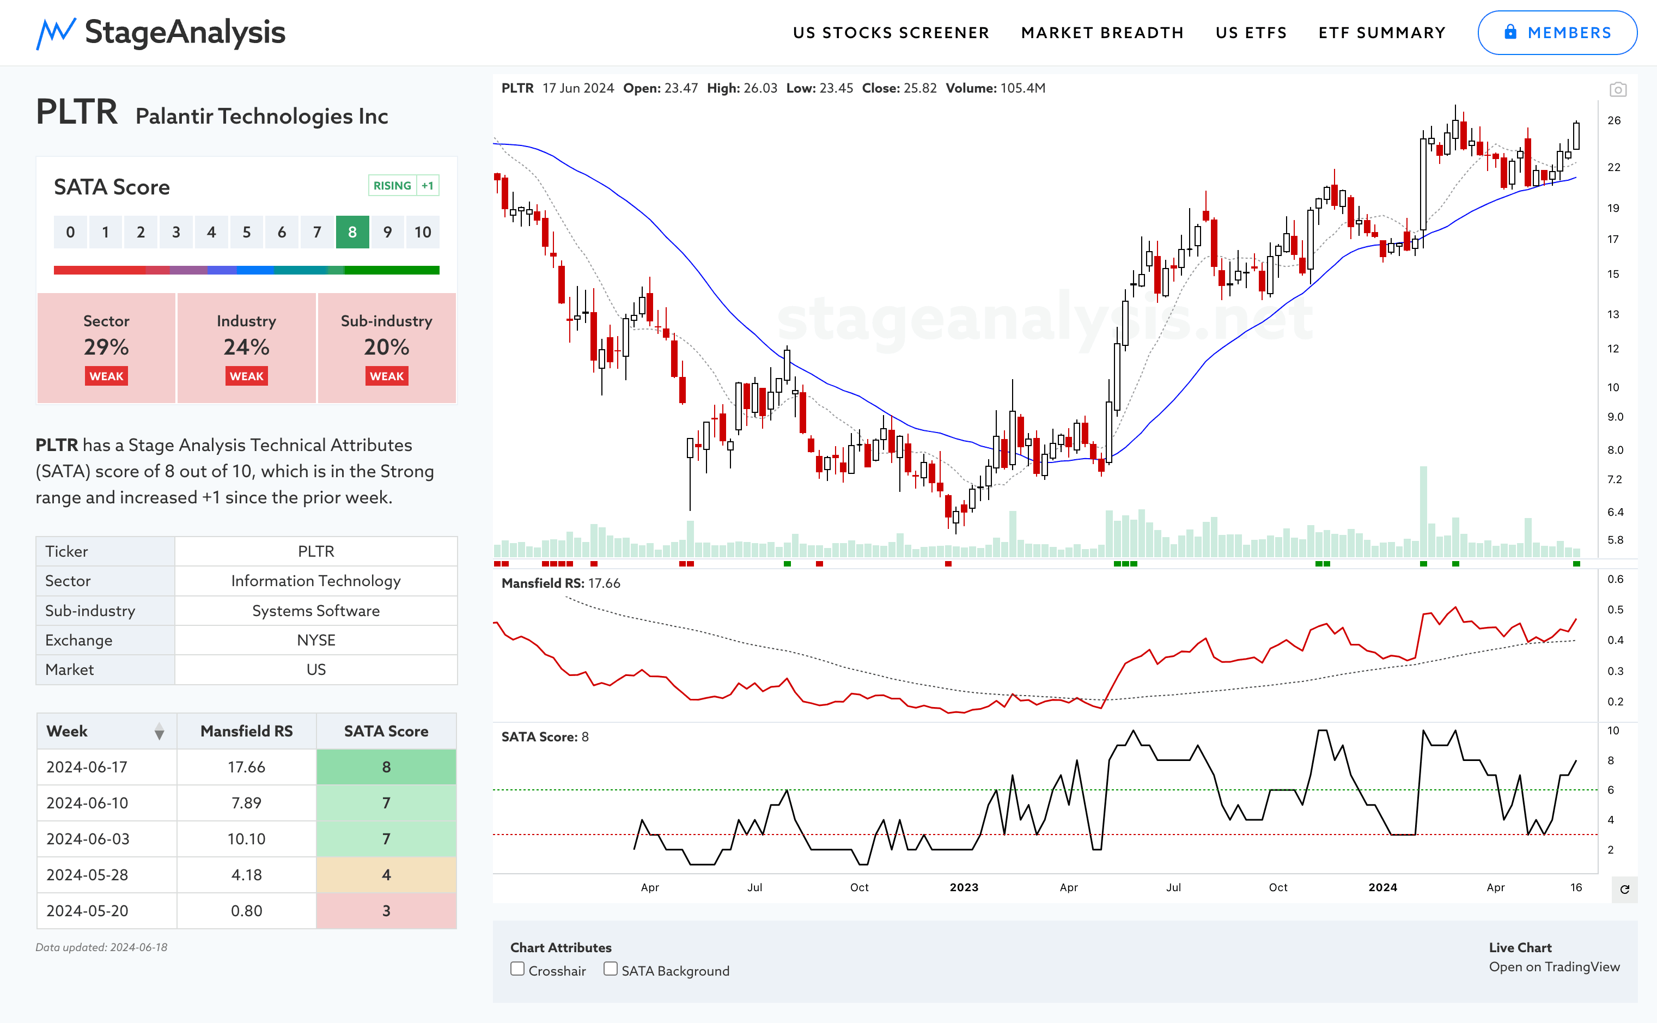Click the SATA Score column header

[386, 732]
